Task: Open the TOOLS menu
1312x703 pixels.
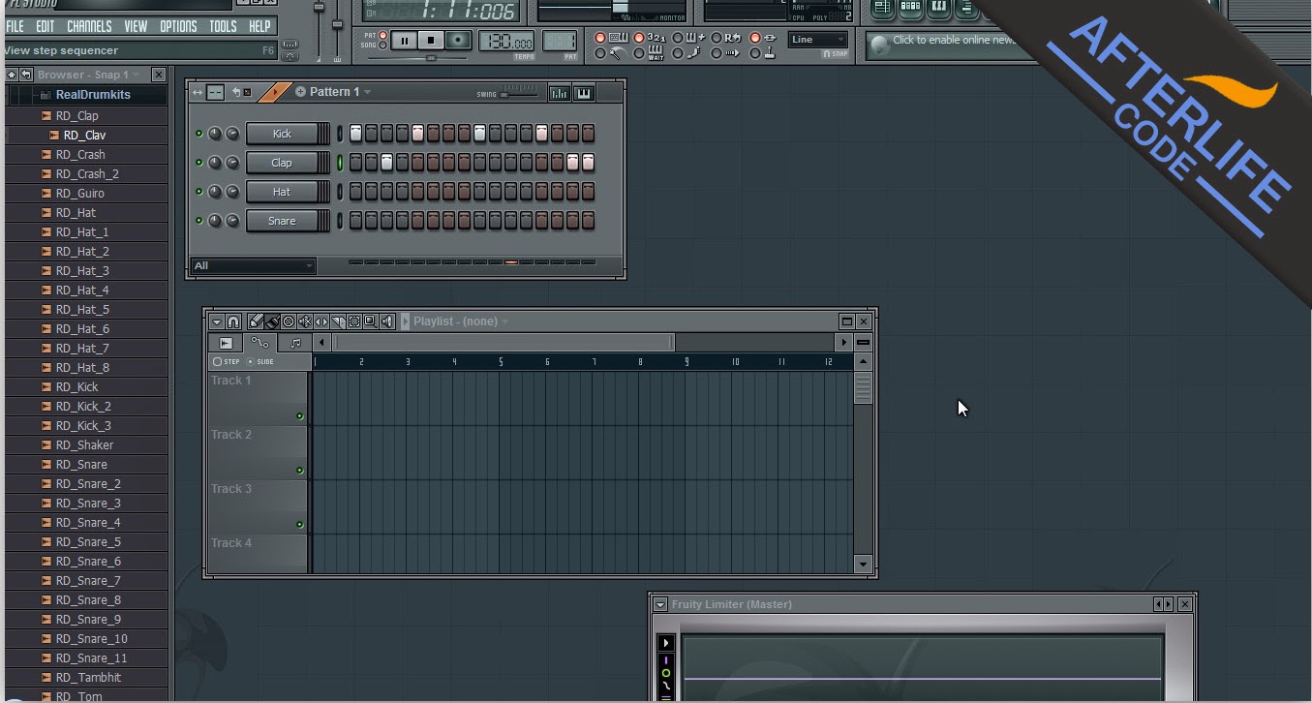Action: coord(223,26)
